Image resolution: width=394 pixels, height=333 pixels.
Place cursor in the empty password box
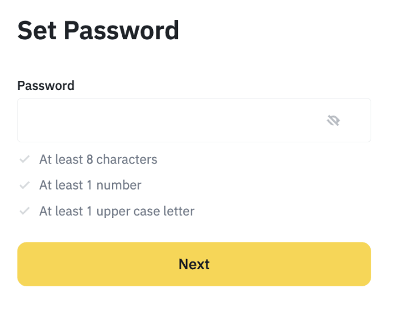(x=194, y=120)
